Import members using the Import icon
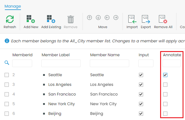Viewport: 185px width, 120px height. coord(132,19)
